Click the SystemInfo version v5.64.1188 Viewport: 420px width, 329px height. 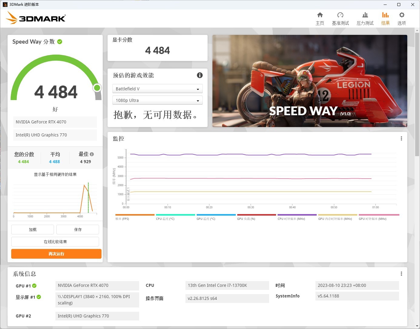(357, 296)
